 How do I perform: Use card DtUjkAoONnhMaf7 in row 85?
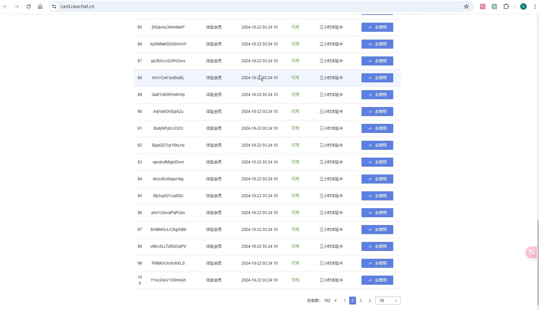point(377,27)
